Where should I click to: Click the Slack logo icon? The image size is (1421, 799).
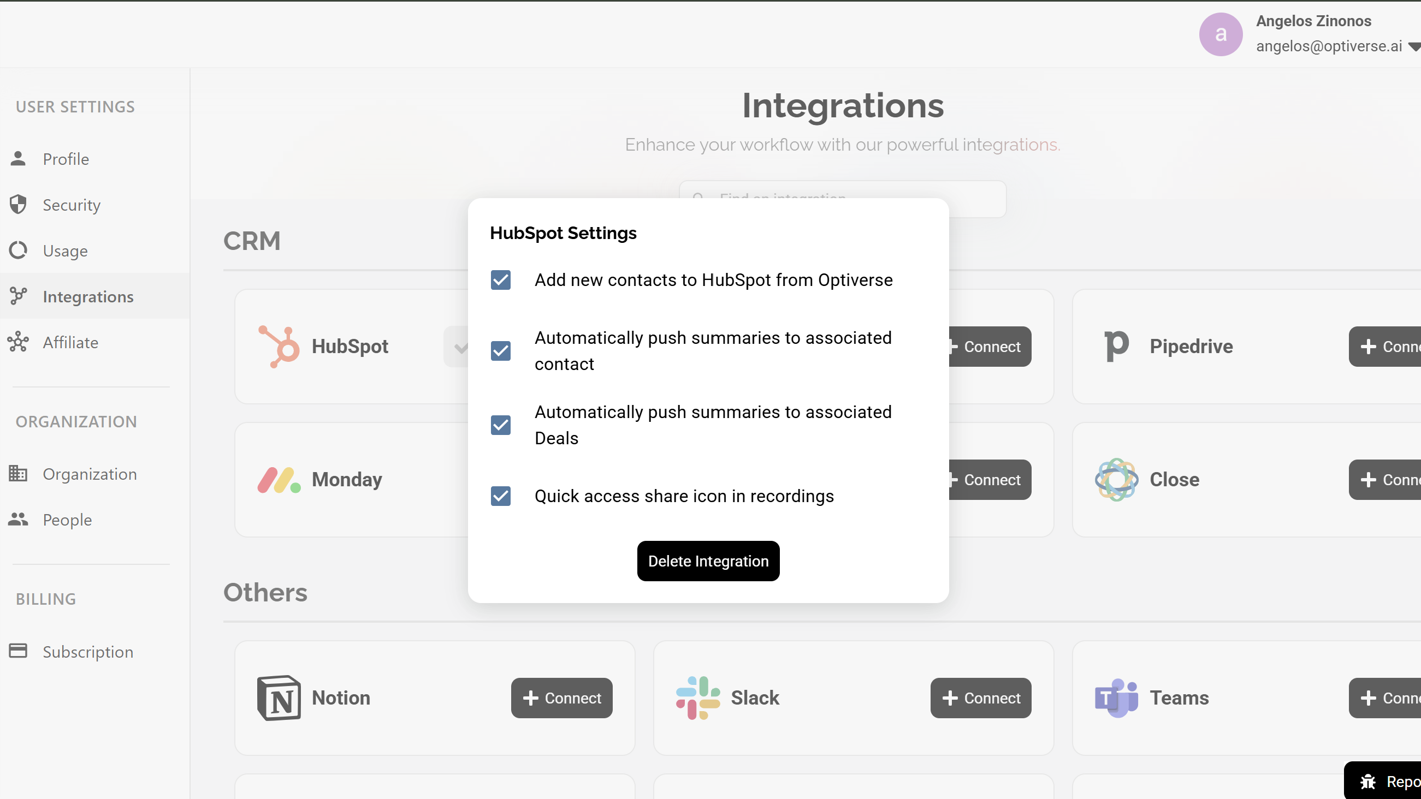pyautogui.click(x=698, y=697)
